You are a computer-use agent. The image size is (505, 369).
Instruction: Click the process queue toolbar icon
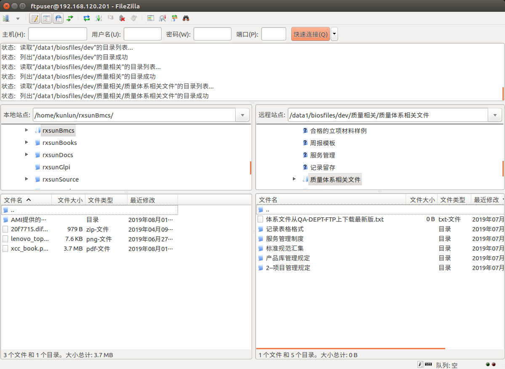click(98, 19)
